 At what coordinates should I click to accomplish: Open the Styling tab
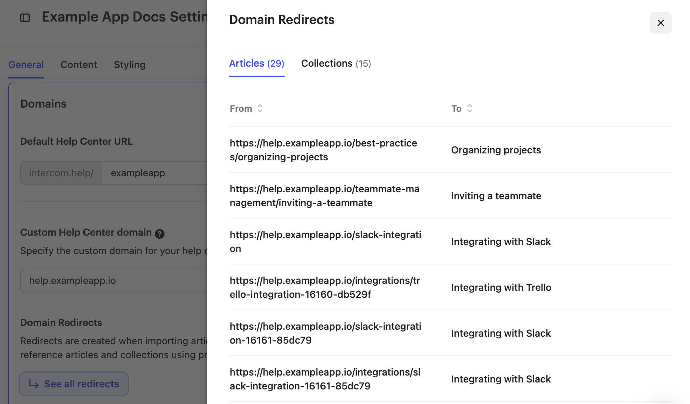tap(129, 65)
